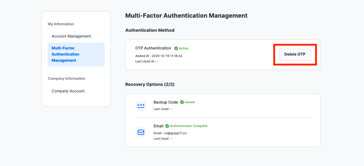Click the Email envelope icon

pos(141,132)
